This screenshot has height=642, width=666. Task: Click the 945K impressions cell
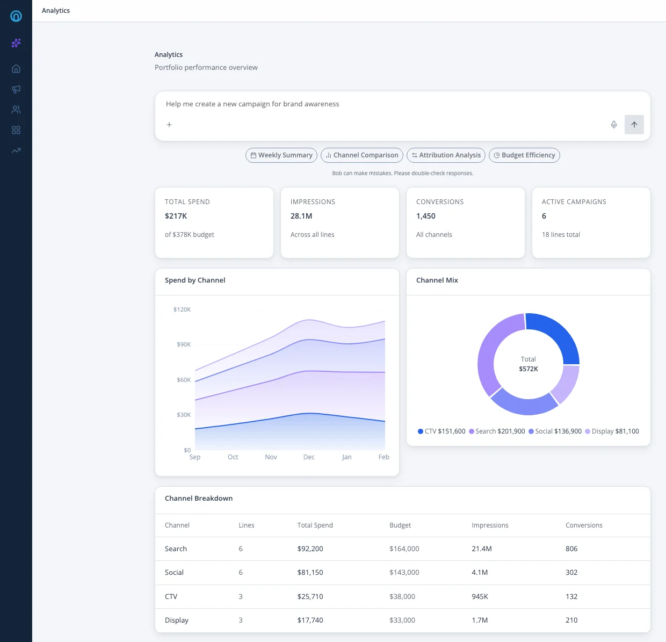[480, 597]
